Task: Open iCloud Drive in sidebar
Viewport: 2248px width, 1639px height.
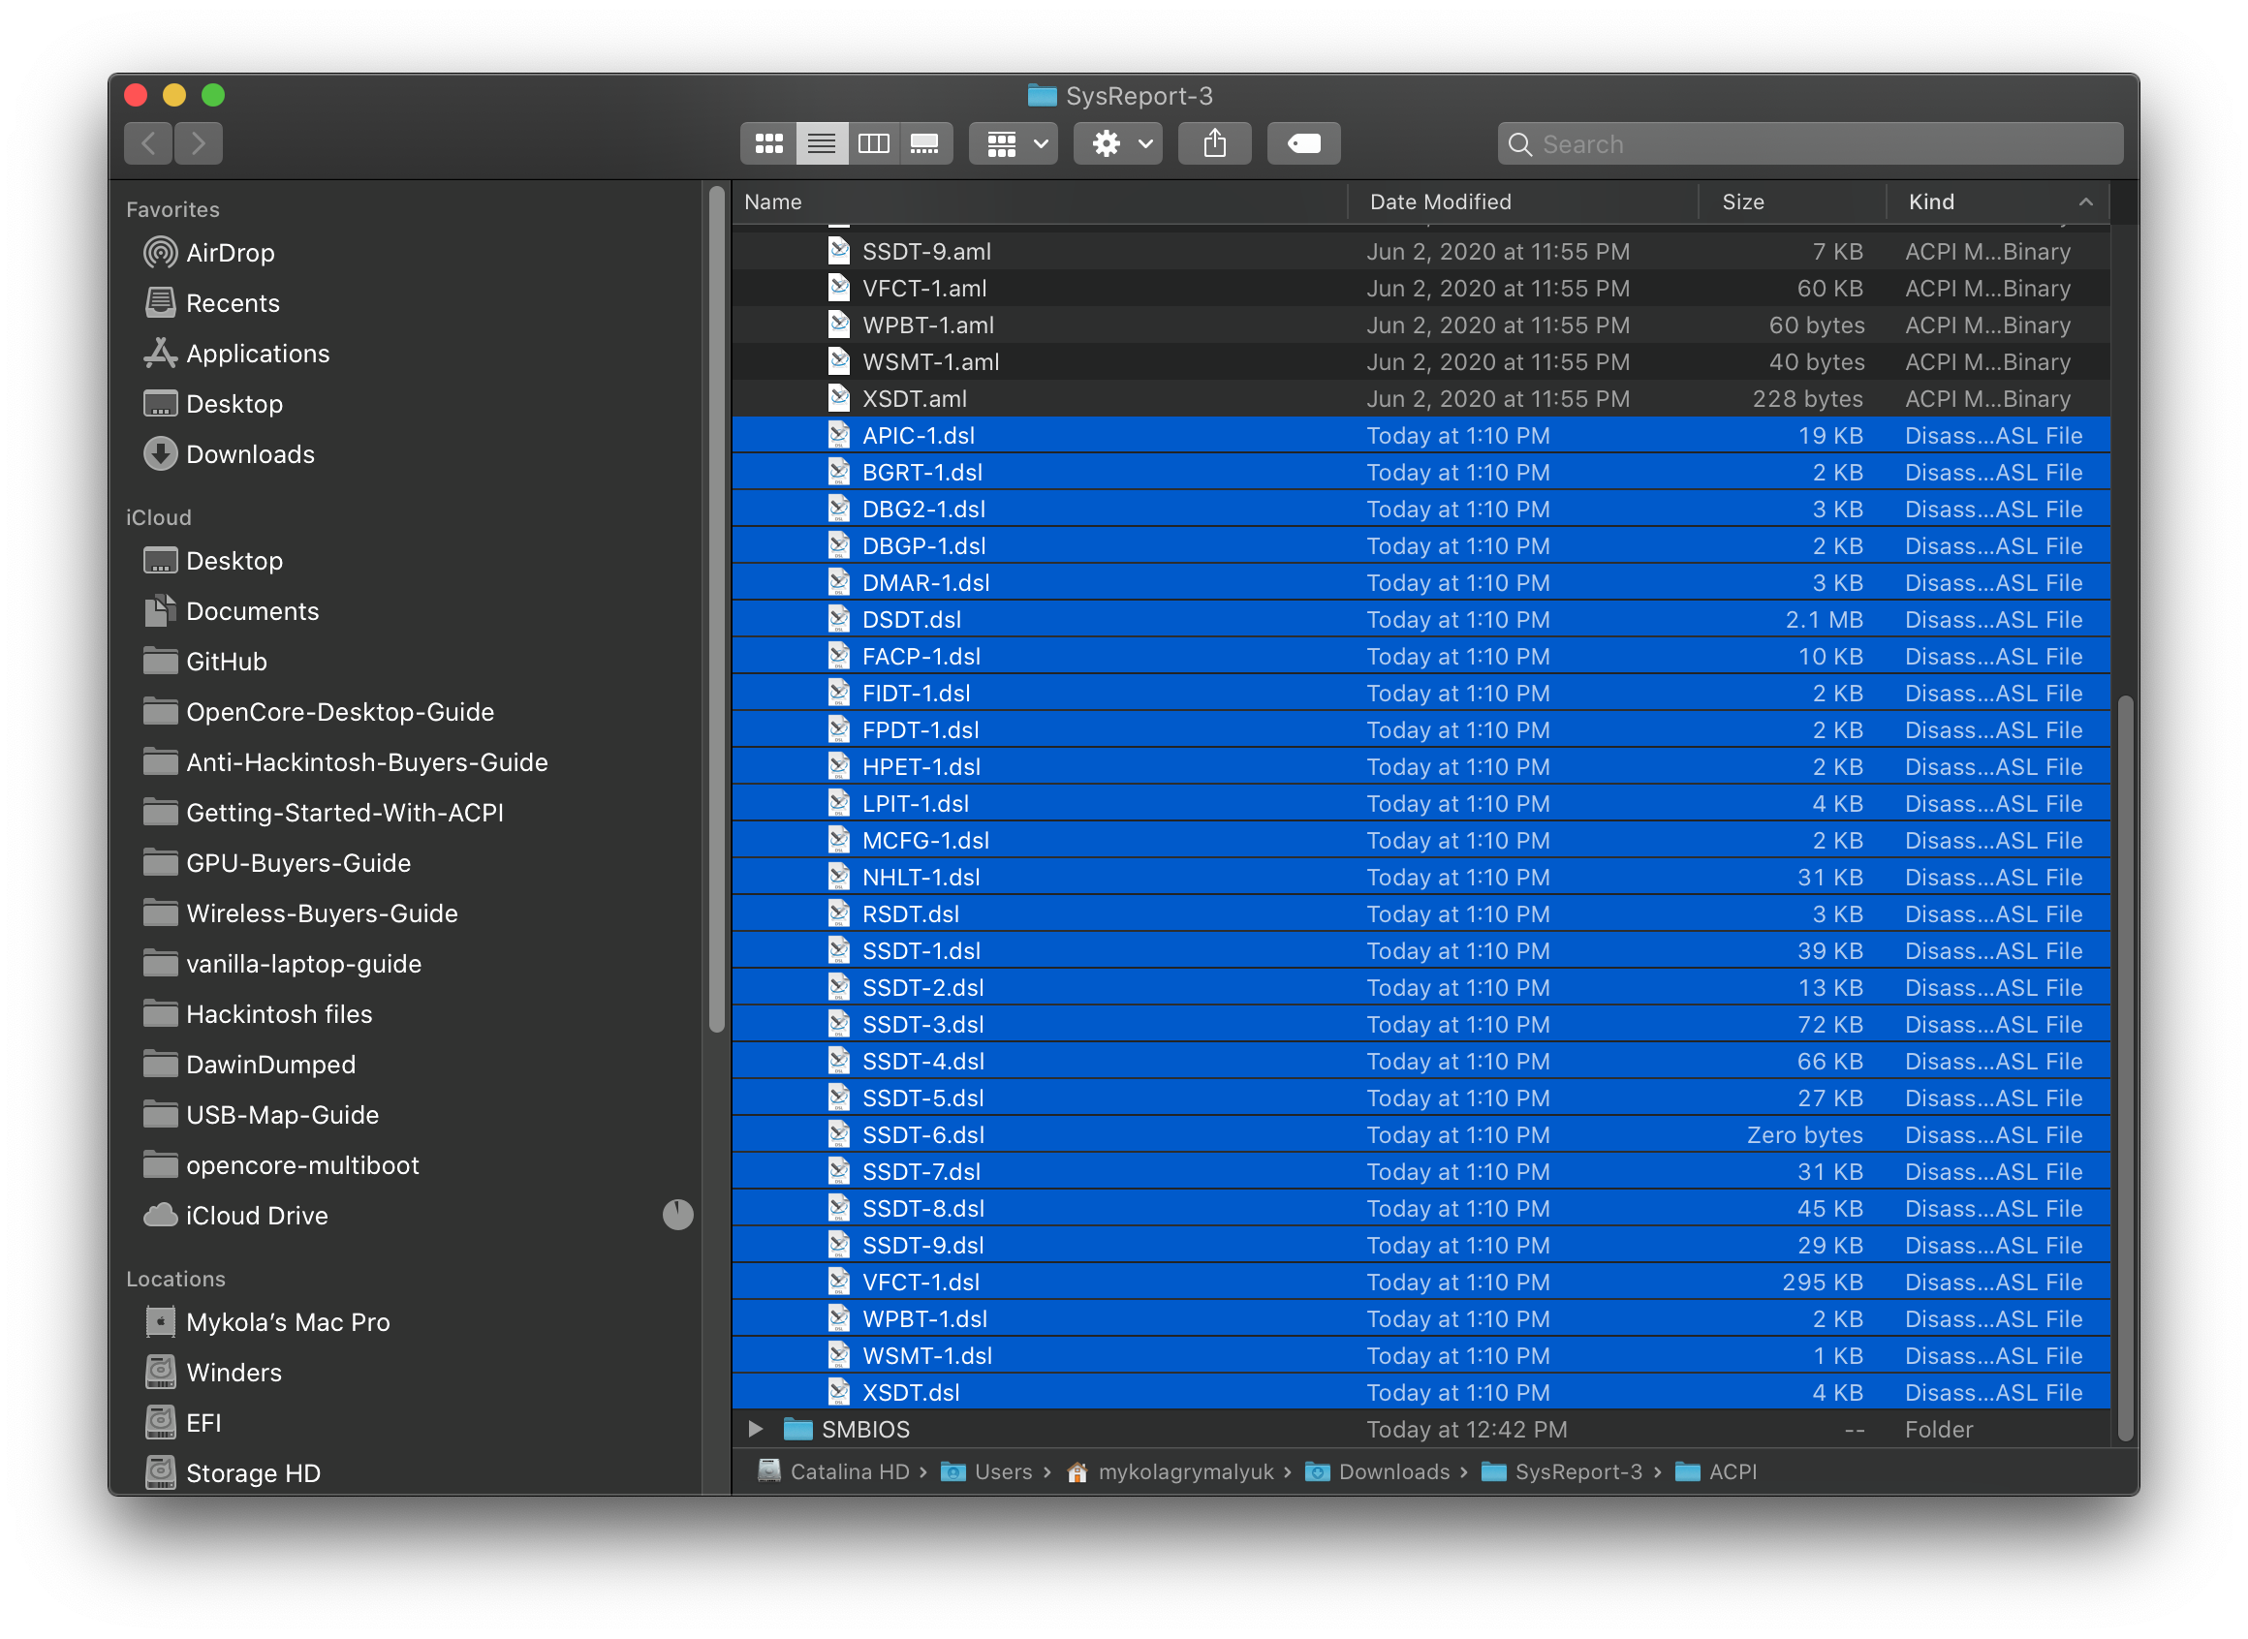Action: pyautogui.click(x=256, y=1216)
